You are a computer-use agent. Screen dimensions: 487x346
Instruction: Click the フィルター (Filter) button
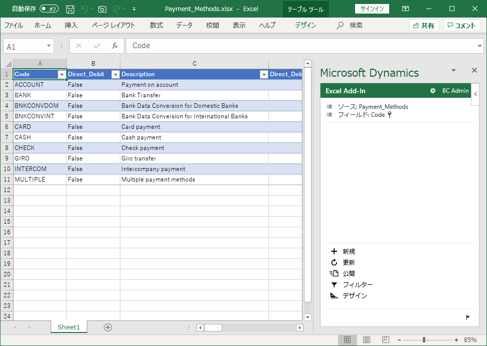(x=352, y=285)
